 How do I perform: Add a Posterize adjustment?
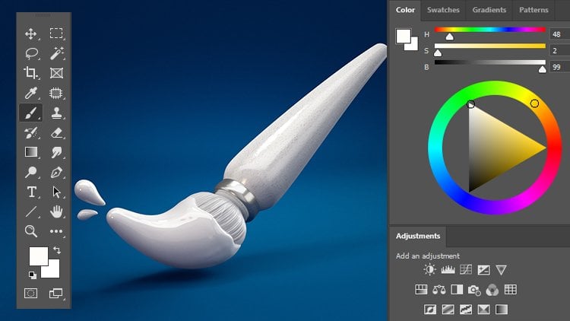pos(448,310)
